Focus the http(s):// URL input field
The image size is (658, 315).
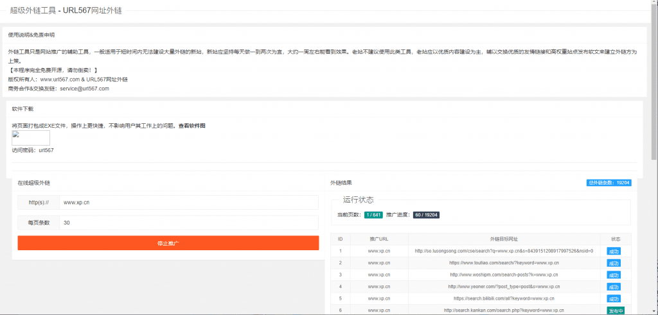click(188, 202)
